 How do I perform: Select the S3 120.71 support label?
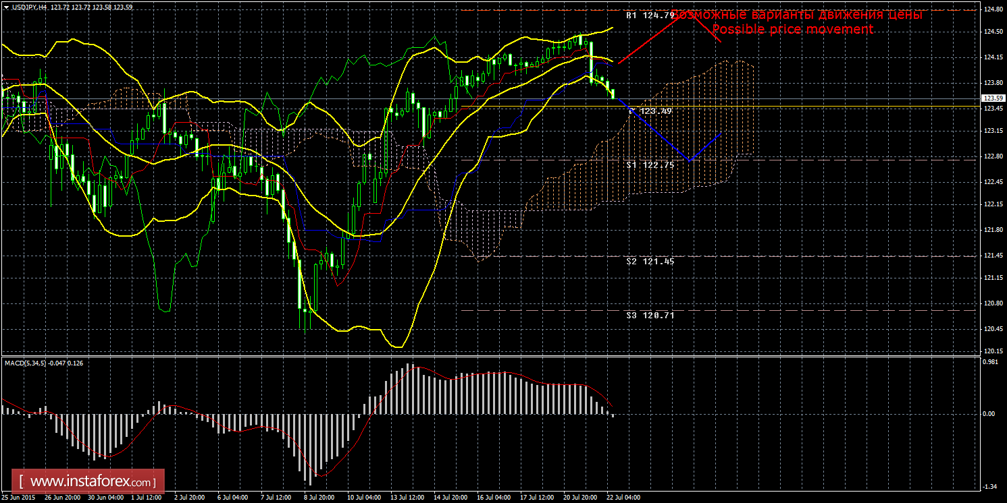click(650, 315)
